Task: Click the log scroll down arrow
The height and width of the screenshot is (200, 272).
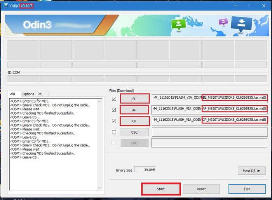Action: pos(99,188)
